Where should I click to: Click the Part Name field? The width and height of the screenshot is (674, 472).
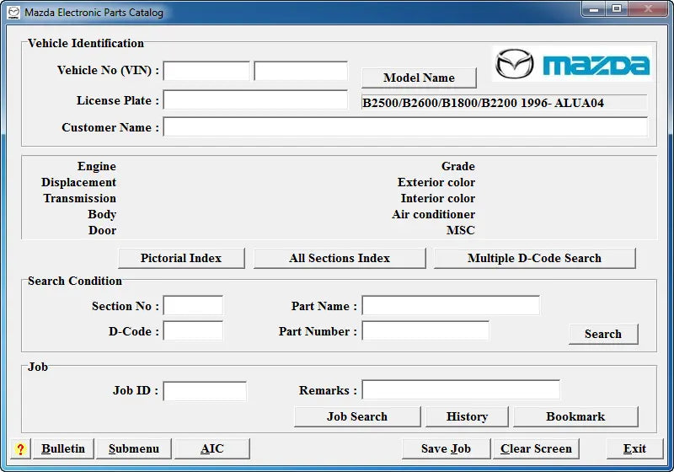point(451,306)
